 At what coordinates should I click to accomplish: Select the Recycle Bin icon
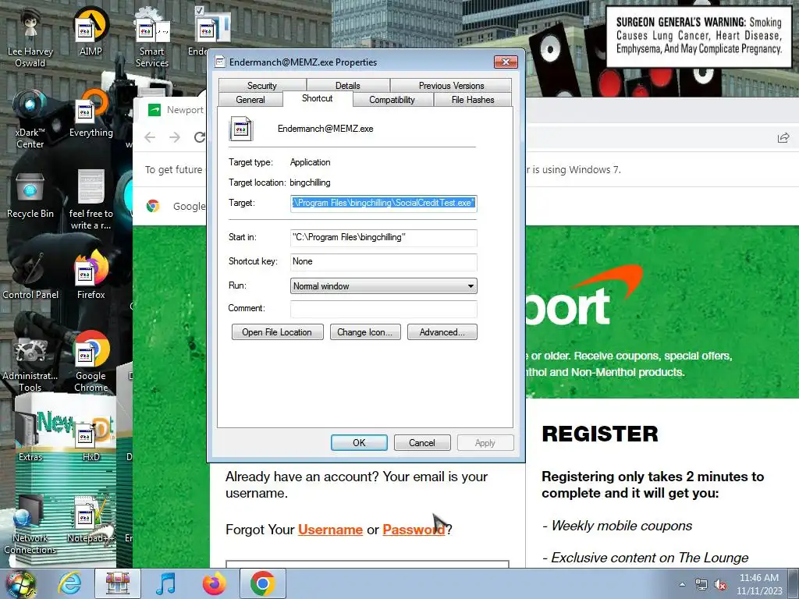coord(30,195)
